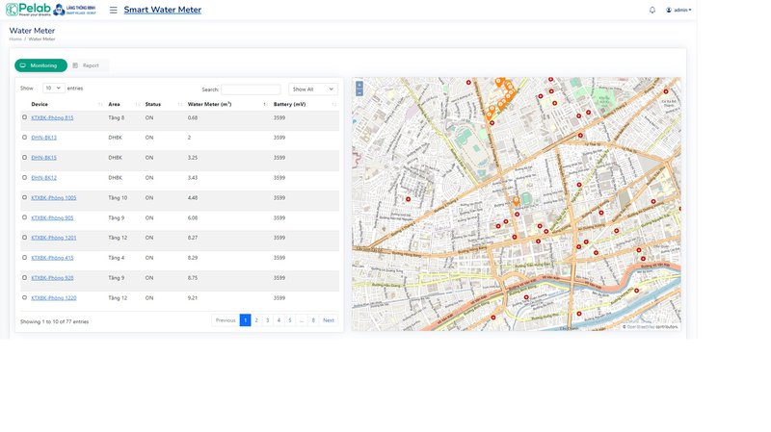Open device KTXBK-Phòng 1005

click(x=54, y=198)
